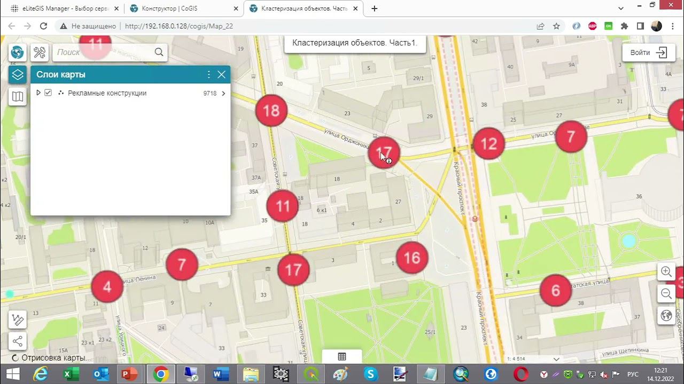This screenshot has height=384, width=684.
Task: Select the Рекламные конструкции layer name
Action: [x=107, y=93]
